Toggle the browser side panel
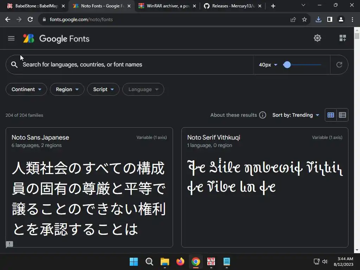The image size is (360, 270). [x=330, y=20]
